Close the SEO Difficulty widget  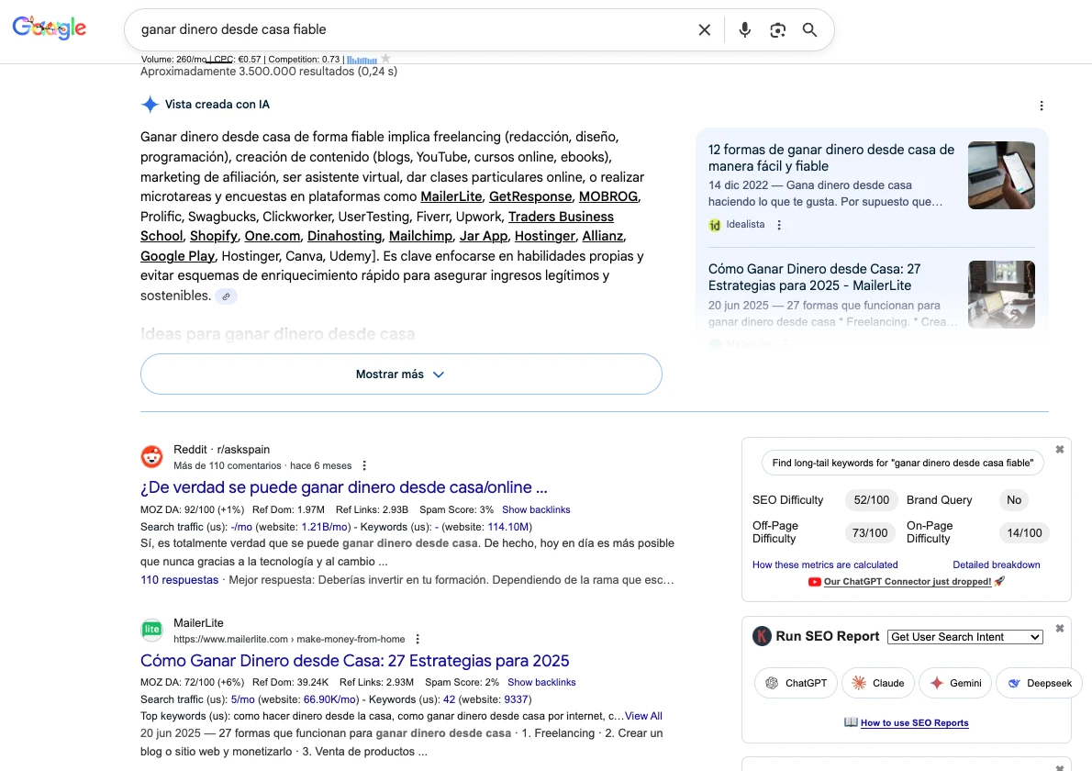1059,450
